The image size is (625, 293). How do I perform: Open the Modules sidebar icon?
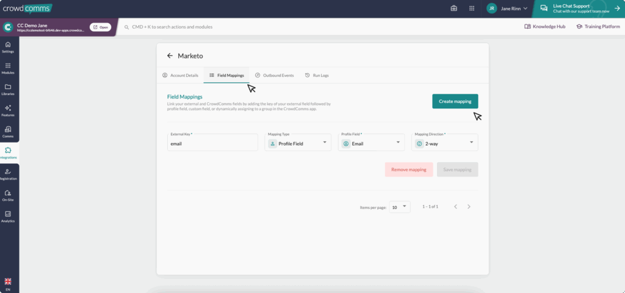[8, 68]
